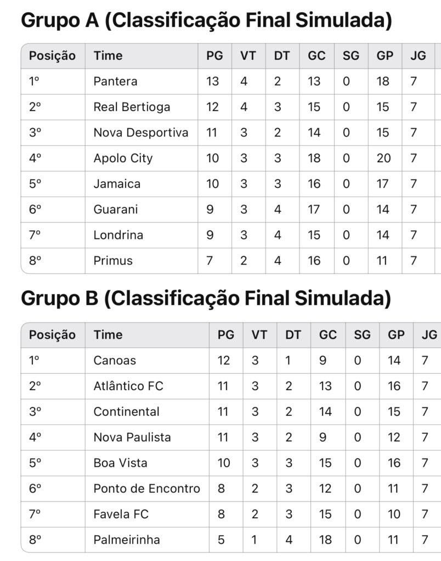Click the Ponto de Encontro team name
The image size is (441, 561).
146,488
